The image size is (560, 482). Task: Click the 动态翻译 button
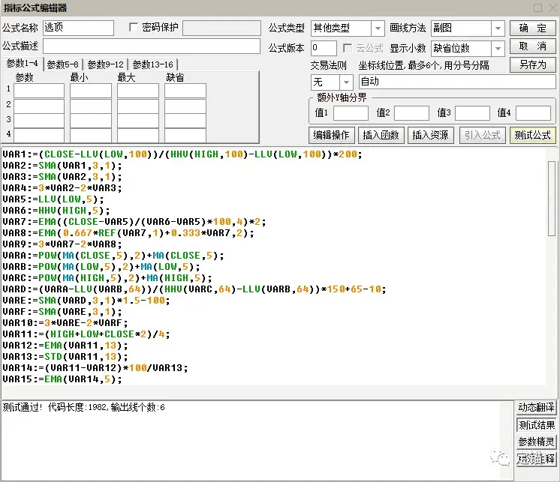click(536, 407)
